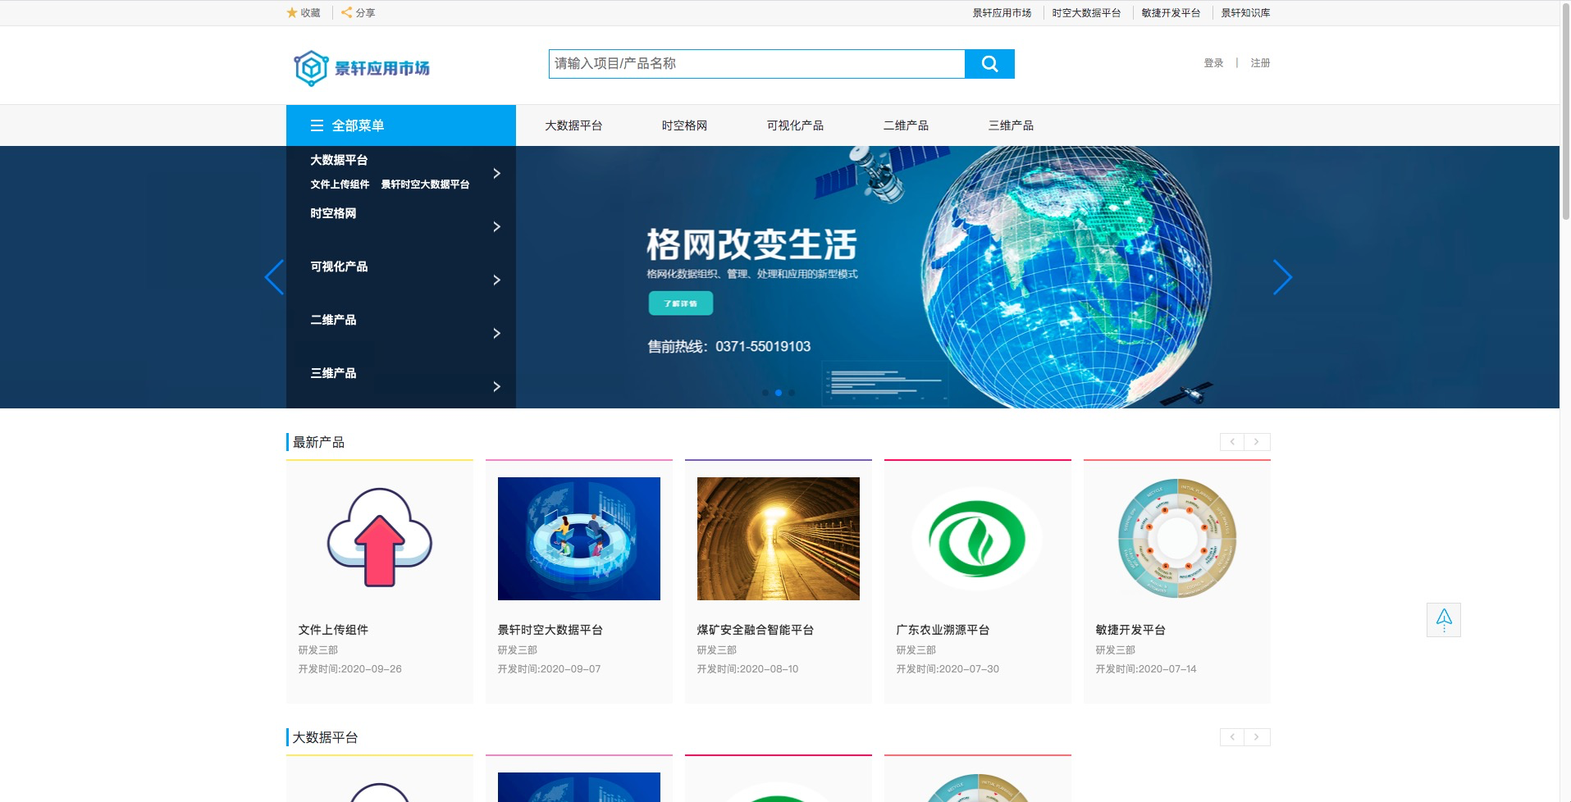The width and height of the screenshot is (1571, 802).
Task: Expand the 大数据平台 sidebar chevron
Action: click(496, 173)
